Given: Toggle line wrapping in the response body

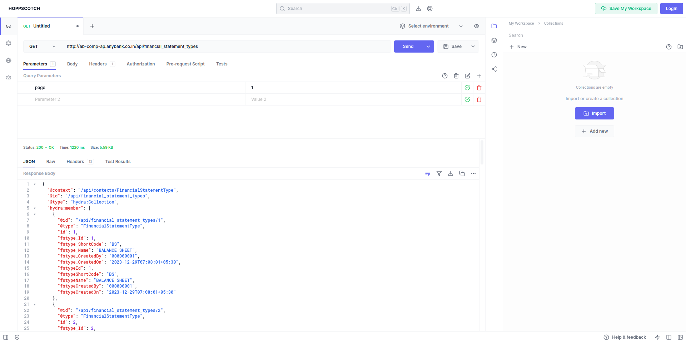Looking at the screenshot, I should [428, 173].
